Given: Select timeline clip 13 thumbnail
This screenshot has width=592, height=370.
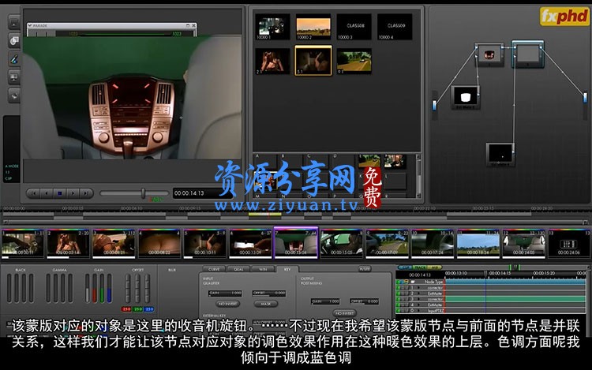Looking at the screenshot, I should pos(569,244).
